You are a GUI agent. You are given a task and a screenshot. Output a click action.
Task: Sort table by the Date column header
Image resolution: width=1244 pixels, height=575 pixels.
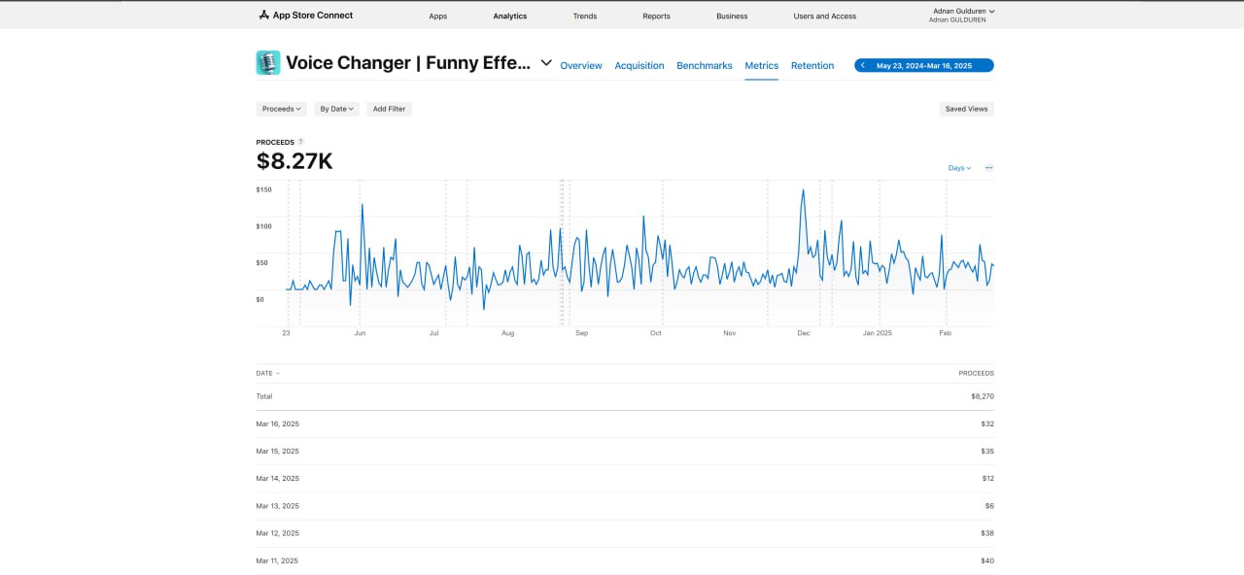pyautogui.click(x=267, y=373)
